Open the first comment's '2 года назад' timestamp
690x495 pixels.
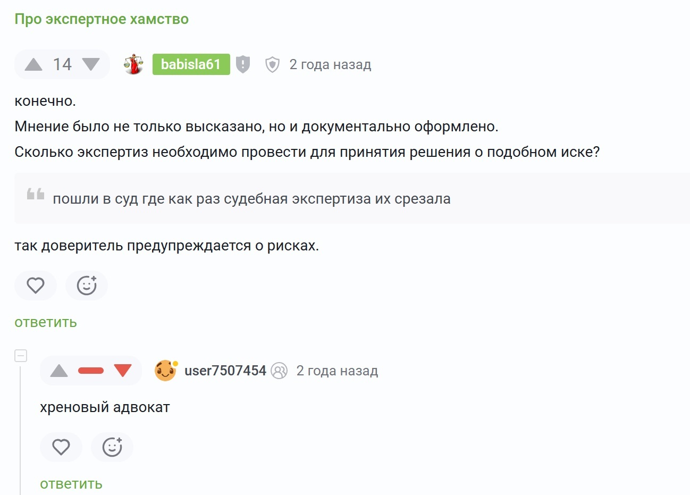[330, 65]
